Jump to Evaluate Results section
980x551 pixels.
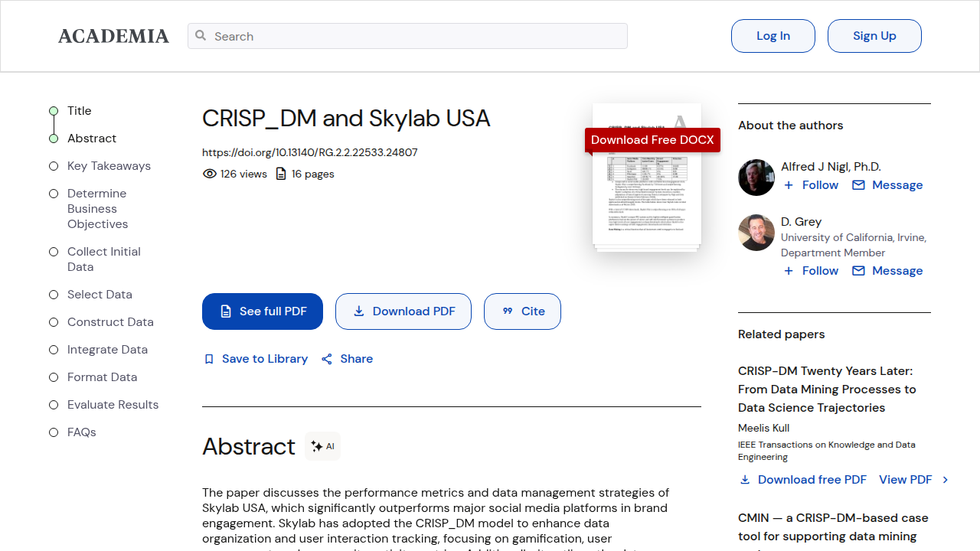[113, 405]
